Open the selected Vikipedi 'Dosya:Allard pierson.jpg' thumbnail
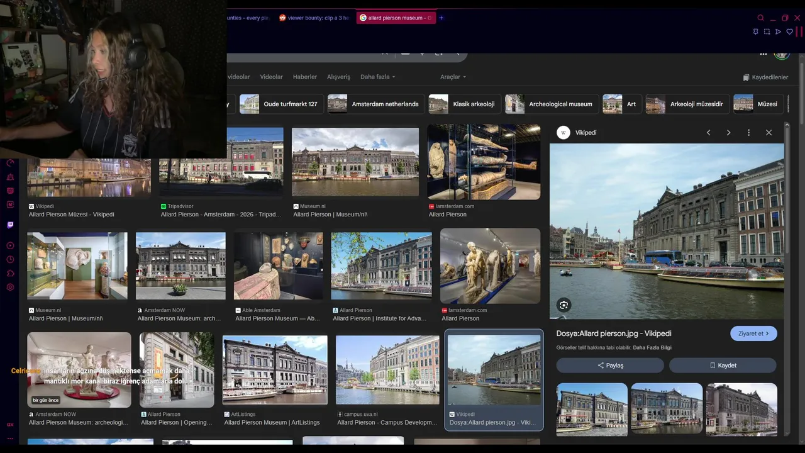The width and height of the screenshot is (805, 453). pos(494,370)
